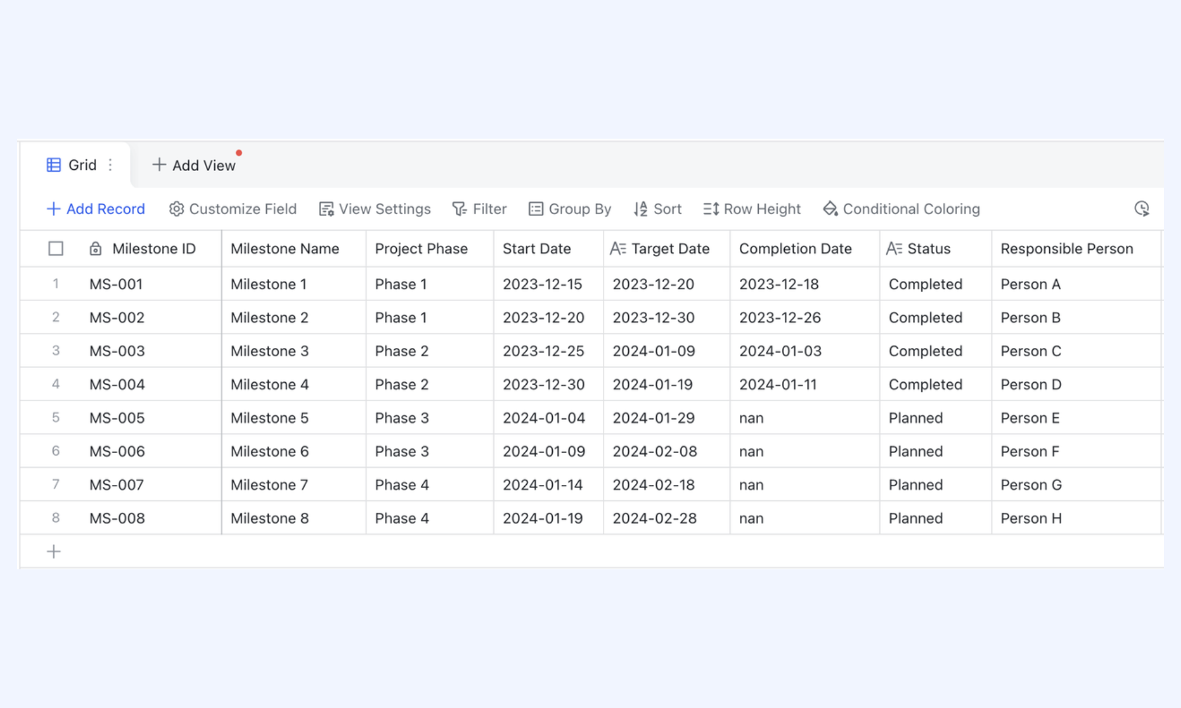
Task: Select the MS-003 cell
Action: point(151,351)
